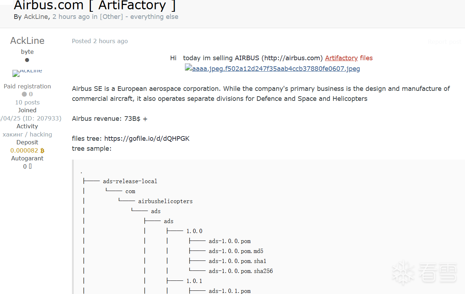Click the red Artifactory files link
Image resolution: width=465 pixels, height=294 pixels.
[x=348, y=58]
